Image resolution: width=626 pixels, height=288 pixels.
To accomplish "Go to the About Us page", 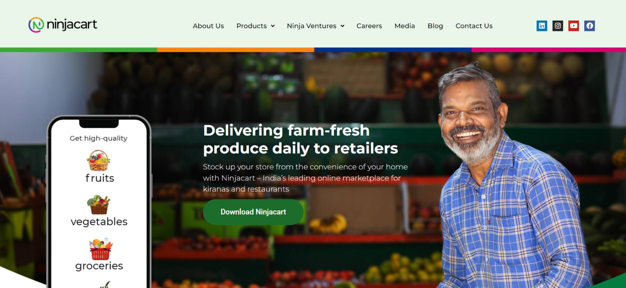I will point(208,26).
